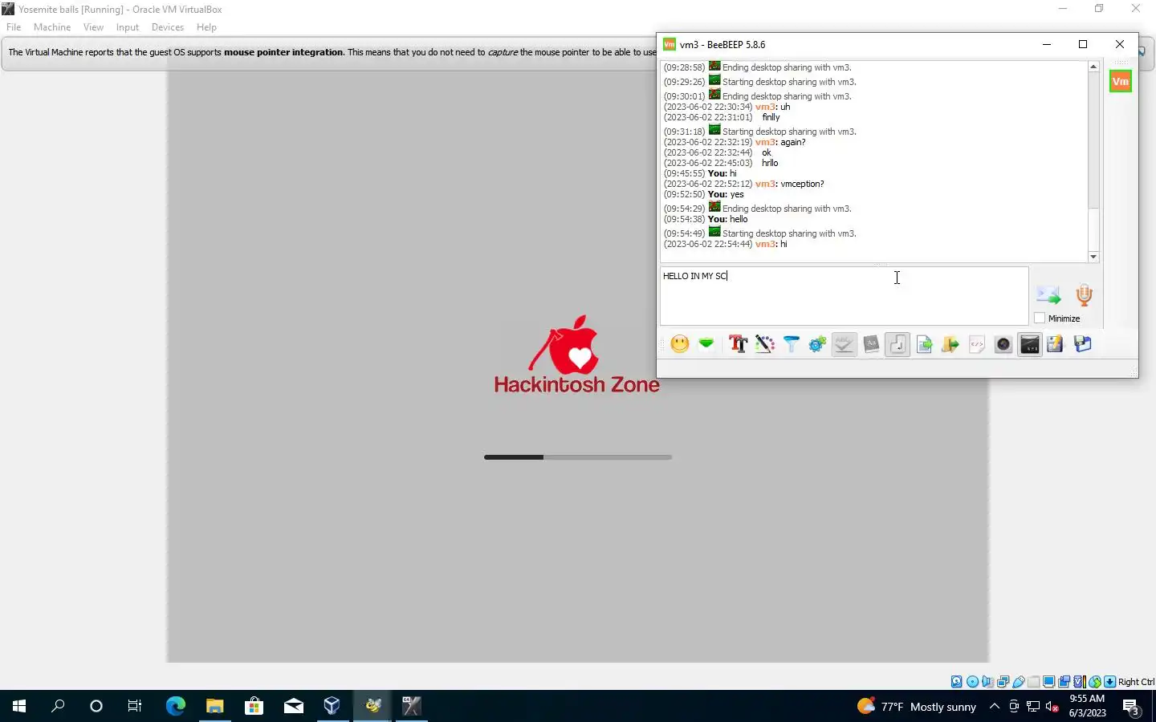Open the VirtualBox Help menu

(206, 27)
